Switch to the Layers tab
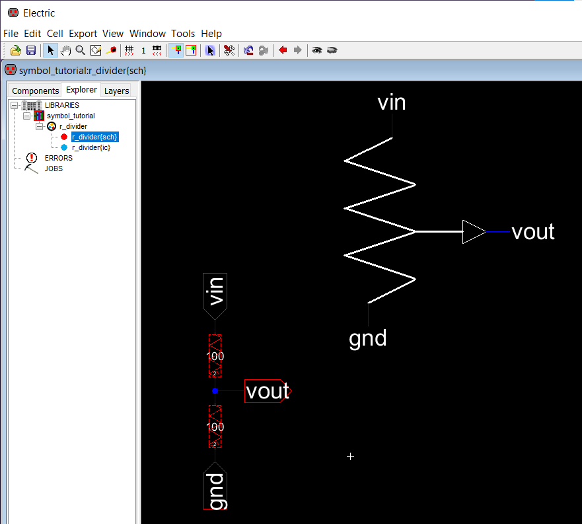Viewport: 582px width, 524px height. coord(116,91)
